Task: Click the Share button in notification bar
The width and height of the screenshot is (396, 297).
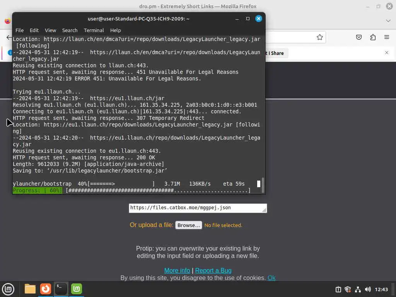Action: tap(277, 53)
